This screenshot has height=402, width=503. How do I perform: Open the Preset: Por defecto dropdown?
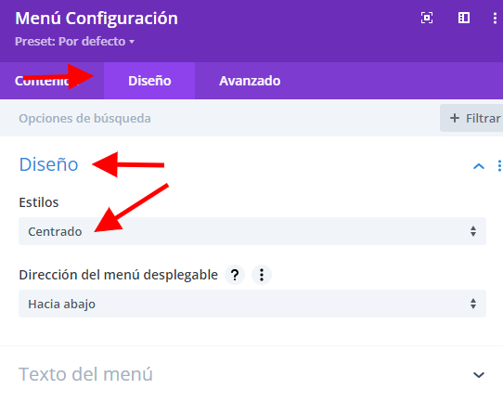pos(74,42)
